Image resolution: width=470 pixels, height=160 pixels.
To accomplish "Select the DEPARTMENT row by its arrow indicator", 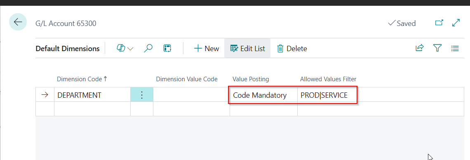I will click(x=45, y=95).
